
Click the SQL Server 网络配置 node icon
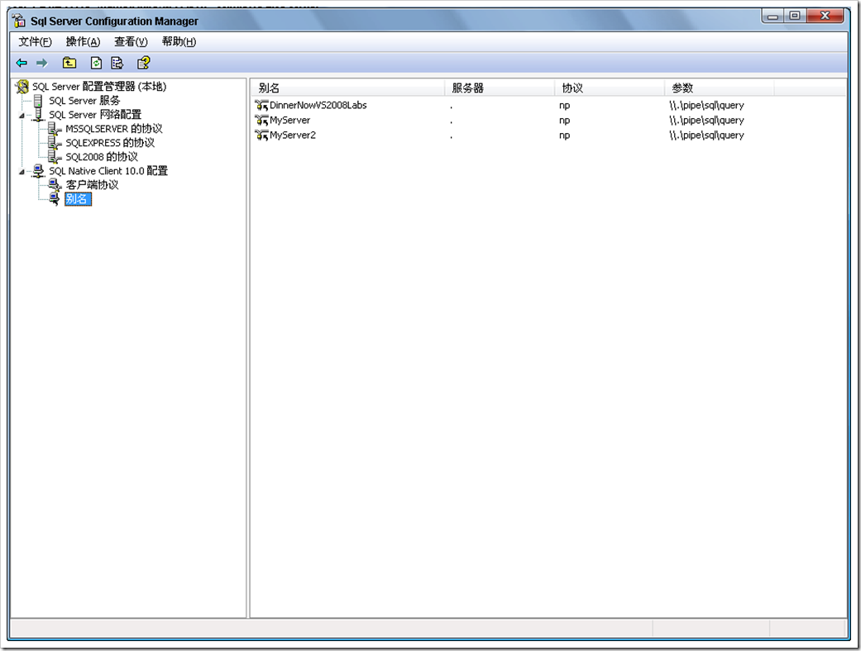pos(38,115)
